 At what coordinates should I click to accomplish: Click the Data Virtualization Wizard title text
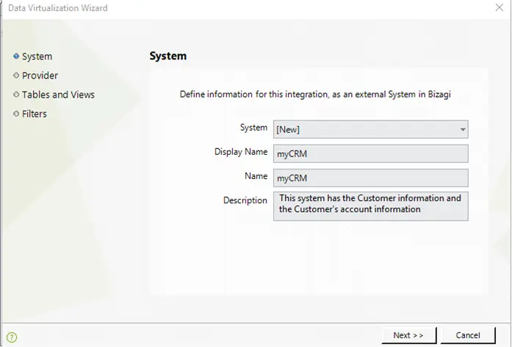58,8
